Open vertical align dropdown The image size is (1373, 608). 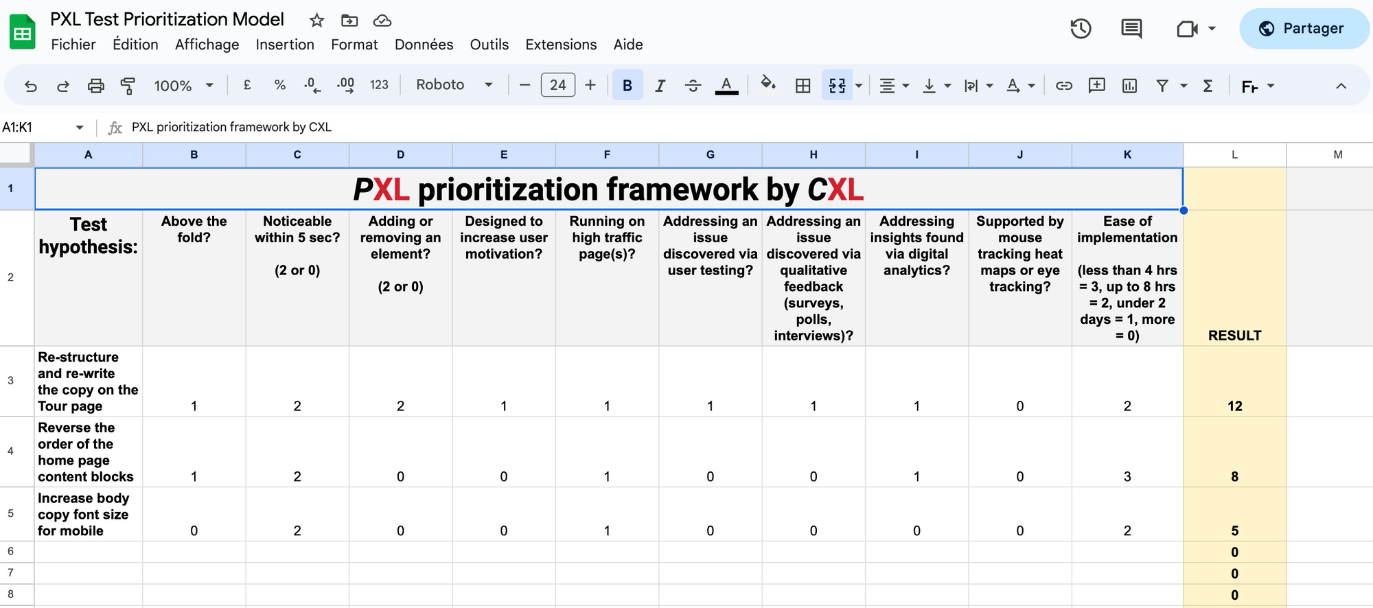pyautogui.click(x=937, y=86)
